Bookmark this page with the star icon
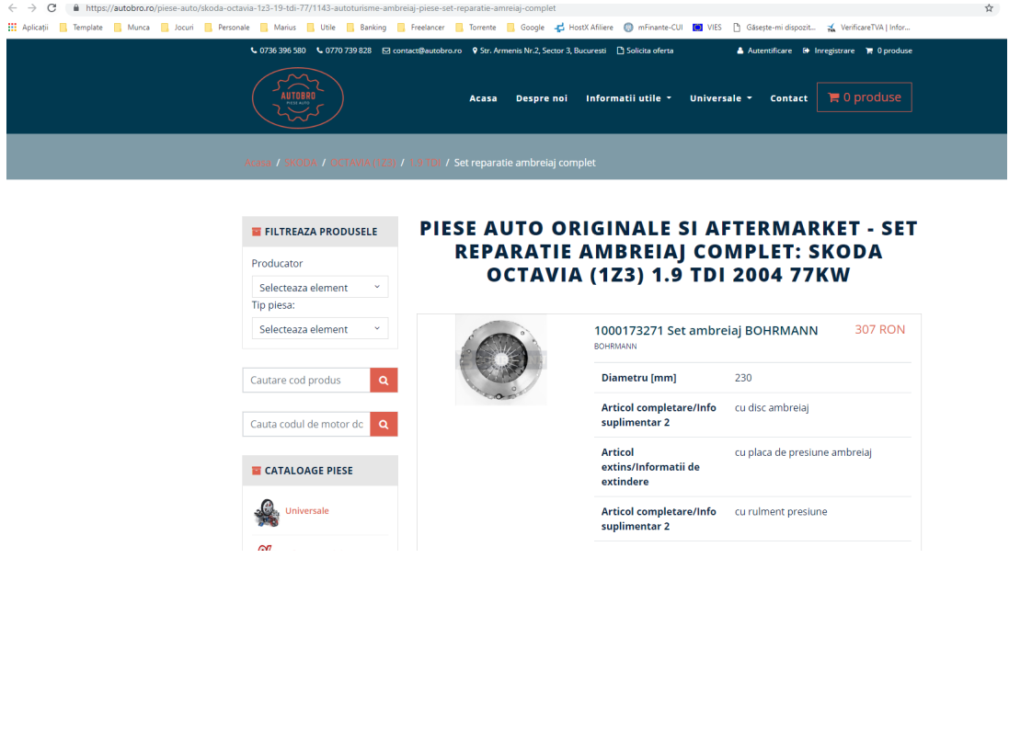1032x729 pixels. coord(989,8)
